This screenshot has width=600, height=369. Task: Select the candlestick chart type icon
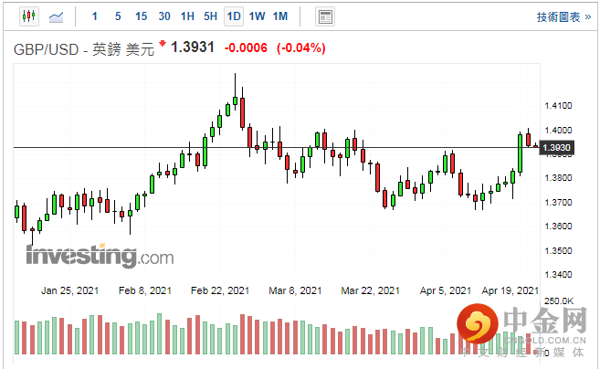click(x=29, y=16)
